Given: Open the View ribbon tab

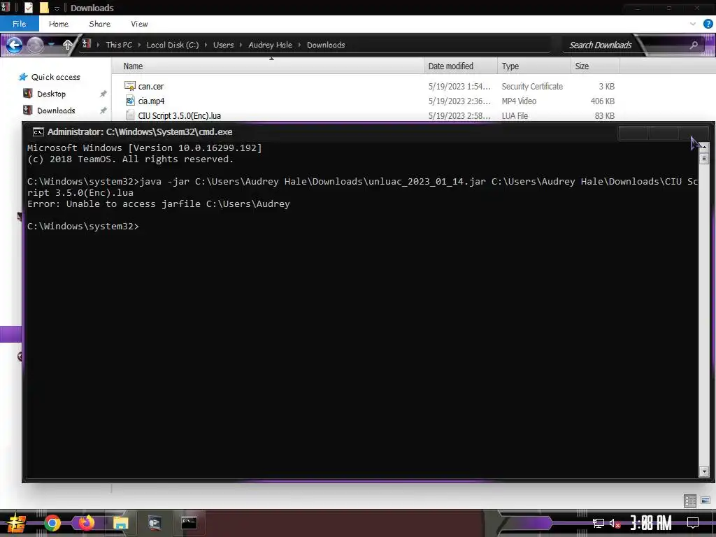Looking at the screenshot, I should coord(139,24).
